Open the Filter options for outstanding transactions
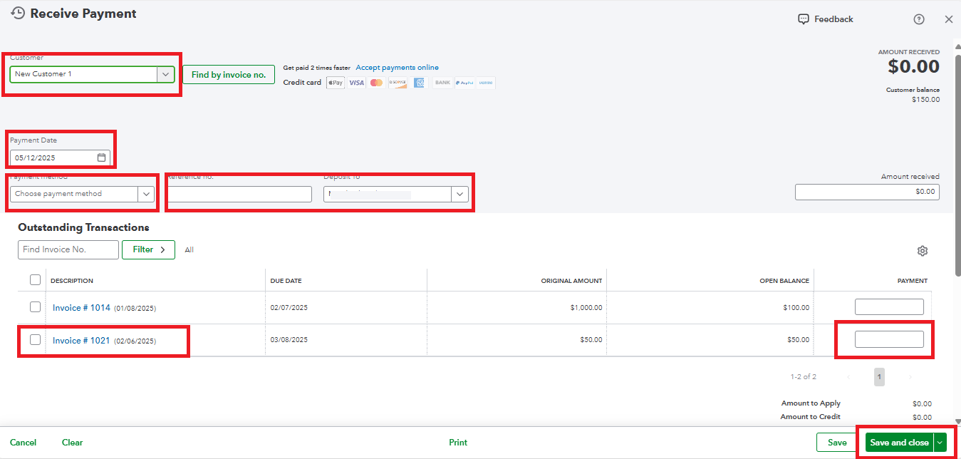 point(148,249)
